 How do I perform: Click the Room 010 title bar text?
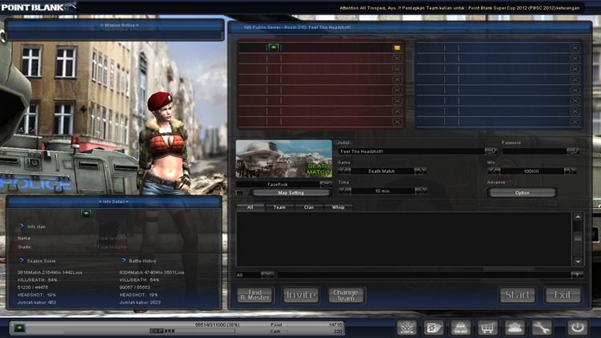click(297, 27)
